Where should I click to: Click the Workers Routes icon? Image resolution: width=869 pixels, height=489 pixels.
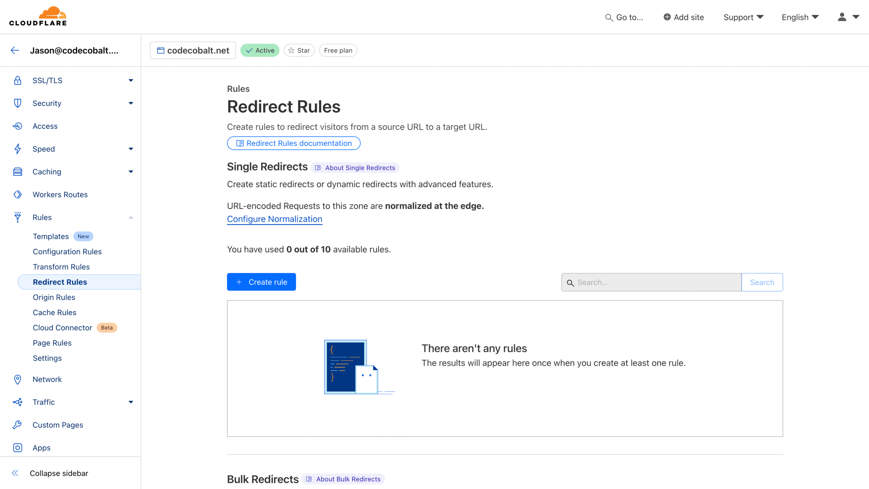[17, 194]
